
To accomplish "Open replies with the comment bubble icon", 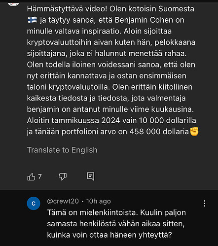I will (91, 176).
